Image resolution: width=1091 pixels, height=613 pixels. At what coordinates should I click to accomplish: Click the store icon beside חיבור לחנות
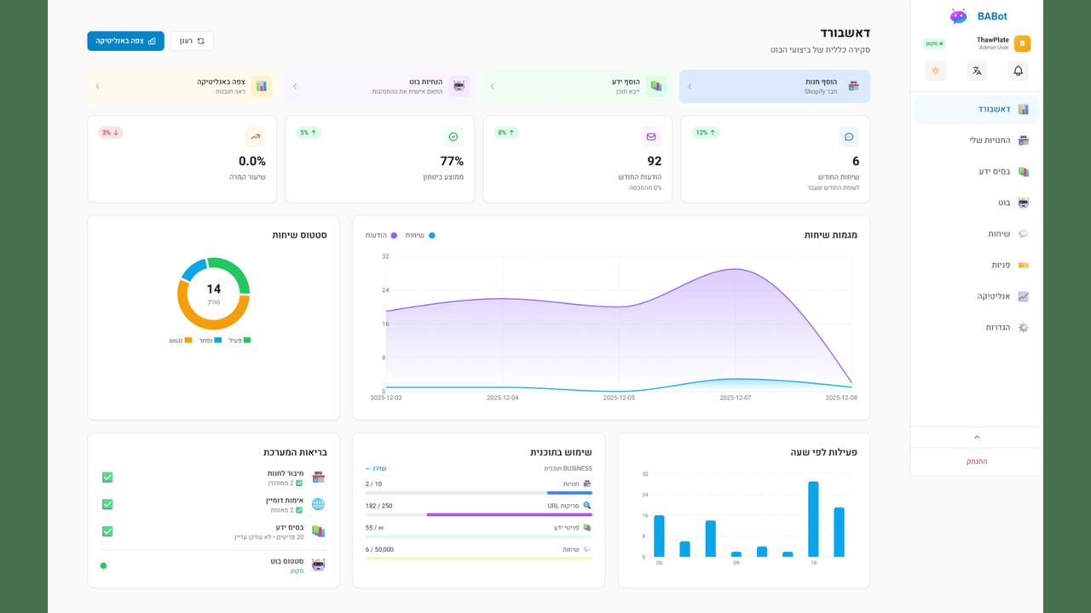[x=319, y=477]
